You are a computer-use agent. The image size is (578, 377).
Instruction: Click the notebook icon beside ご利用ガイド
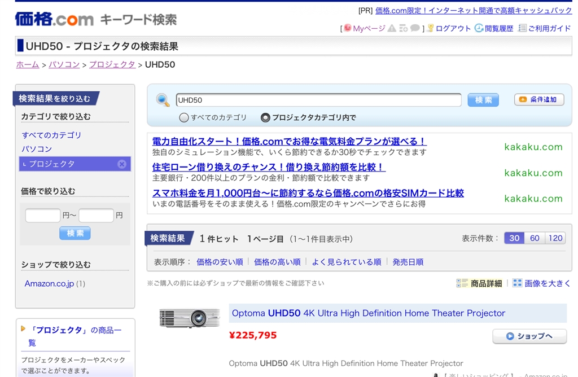[x=522, y=28]
